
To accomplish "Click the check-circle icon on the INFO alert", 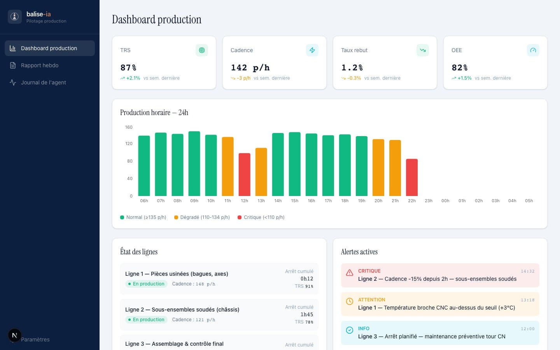I will (x=350, y=330).
